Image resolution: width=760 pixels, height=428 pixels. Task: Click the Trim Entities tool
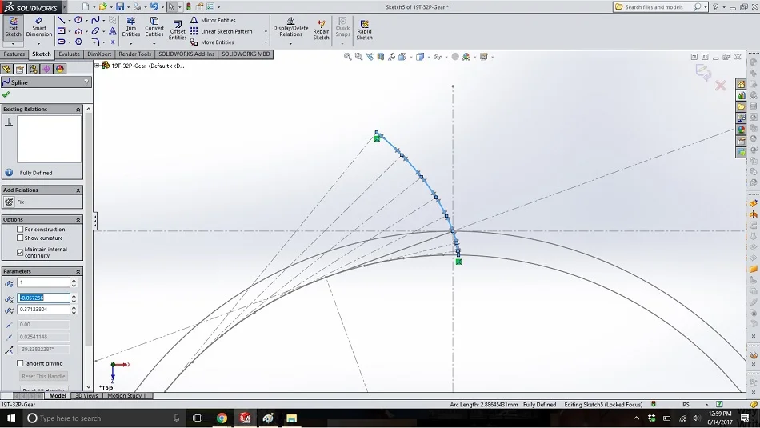[x=131, y=28]
